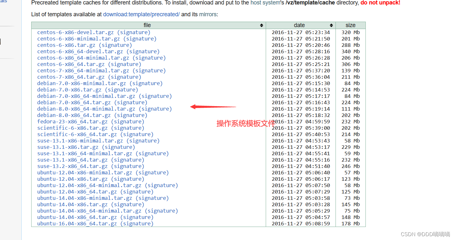The height and width of the screenshot is (240, 455).
Task: Select date 2016-11-27 04:51:40
Action: click(301, 166)
